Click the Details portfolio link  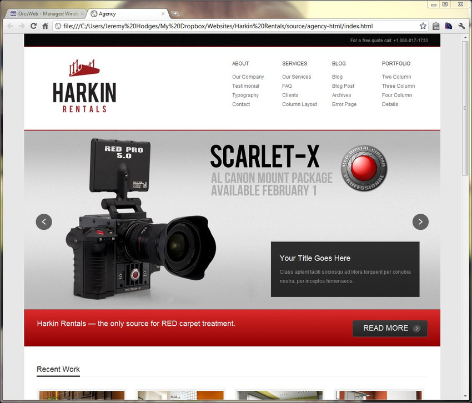click(x=390, y=104)
